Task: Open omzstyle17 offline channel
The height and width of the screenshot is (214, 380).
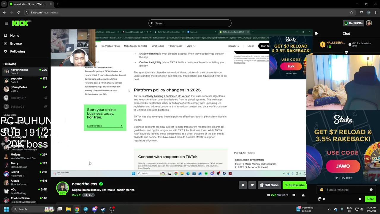Action: coord(25,98)
